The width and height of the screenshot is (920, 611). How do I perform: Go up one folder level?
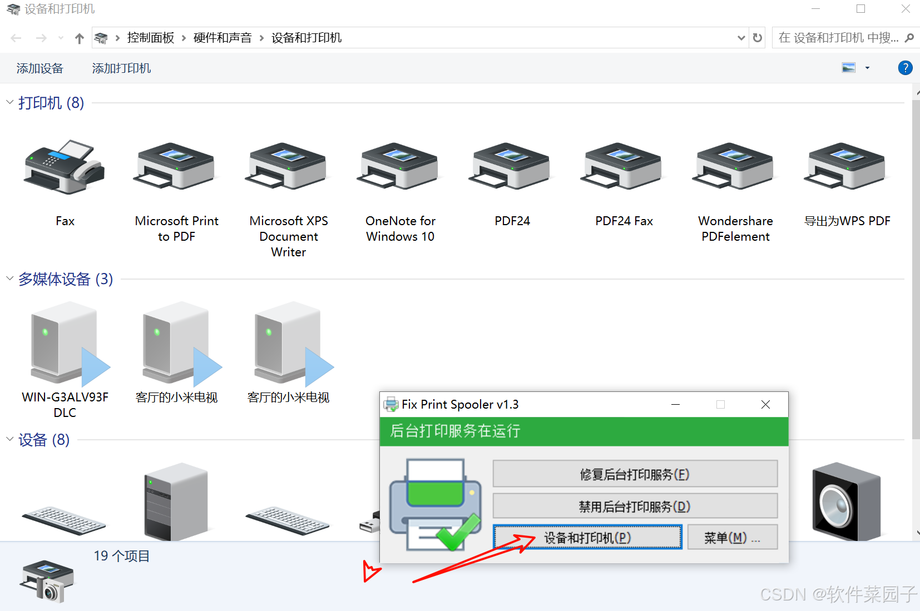point(79,38)
